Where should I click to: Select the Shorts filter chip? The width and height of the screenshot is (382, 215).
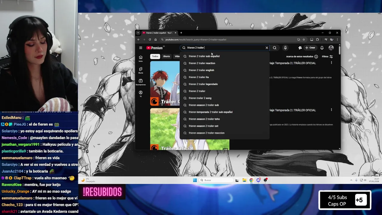click(x=167, y=56)
